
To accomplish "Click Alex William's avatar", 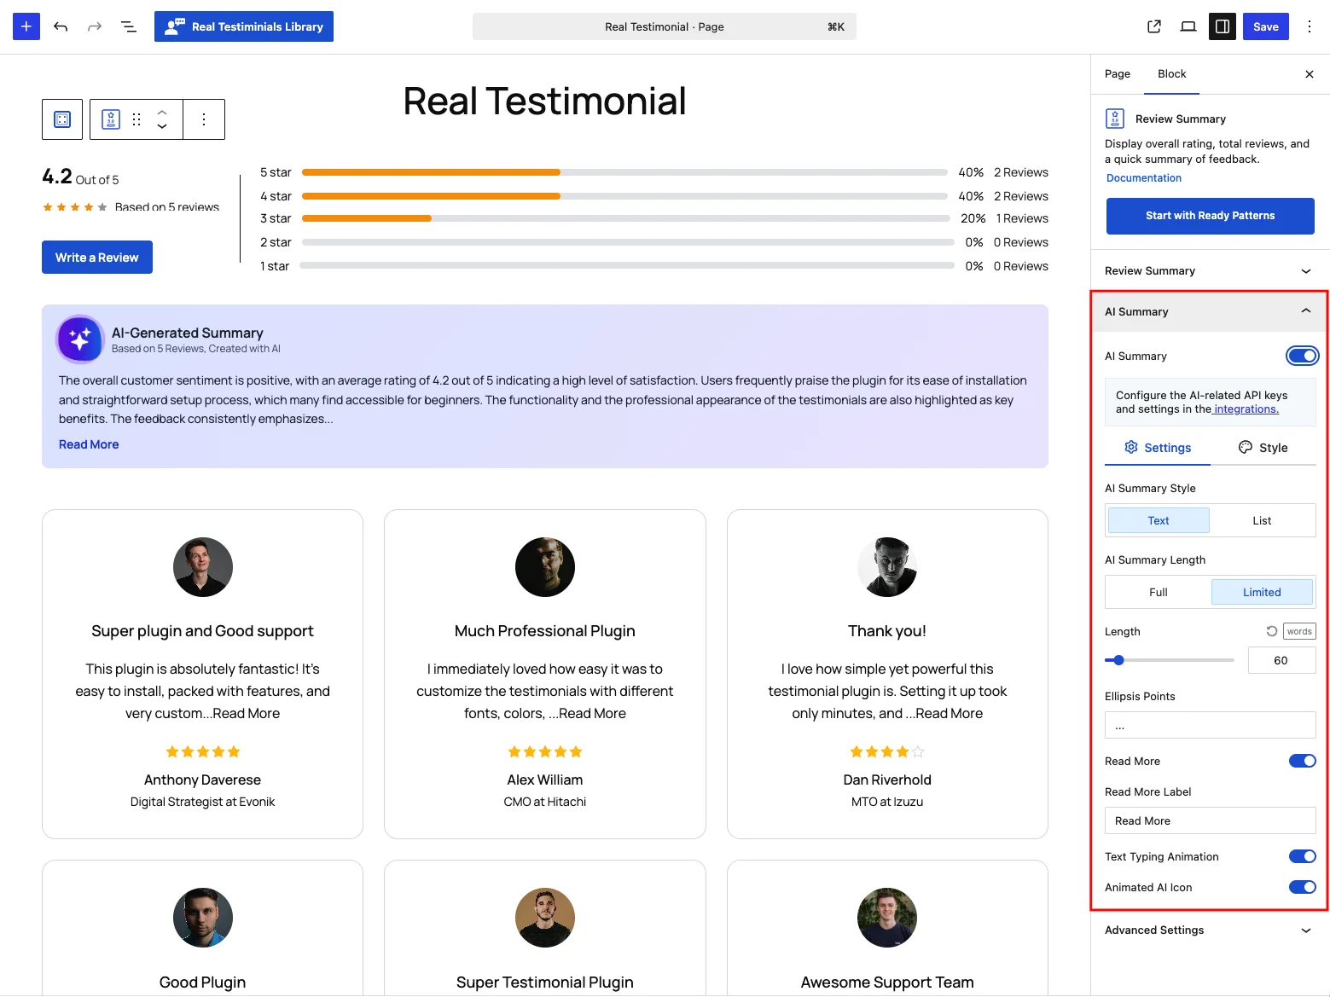I will coord(545,567).
